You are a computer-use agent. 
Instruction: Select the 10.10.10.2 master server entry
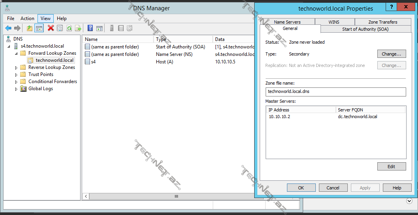click(279, 117)
